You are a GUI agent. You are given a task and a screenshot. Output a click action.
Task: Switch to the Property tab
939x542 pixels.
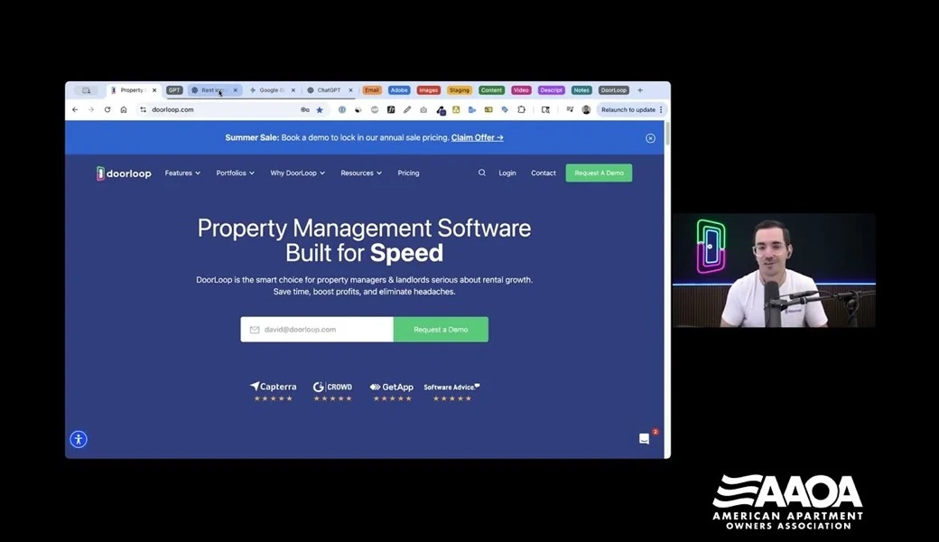(x=131, y=90)
